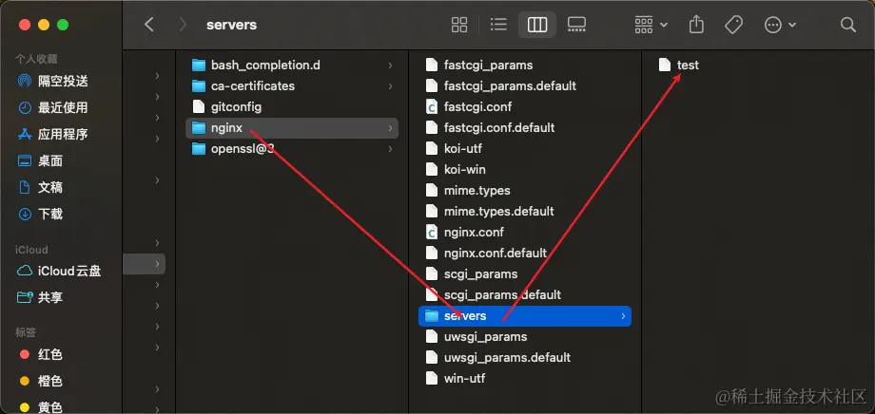Go back with the back arrow
The image size is (875, 414).
coord(149,25)
